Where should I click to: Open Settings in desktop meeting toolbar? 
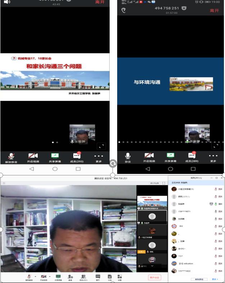(x=120, y=277)
